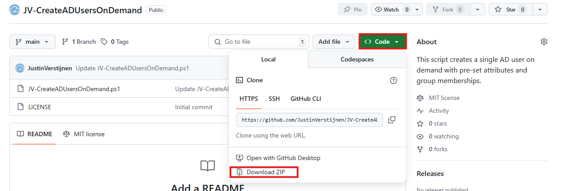Click the About description text
Screen dimensions: 587x191
point(475,70)
